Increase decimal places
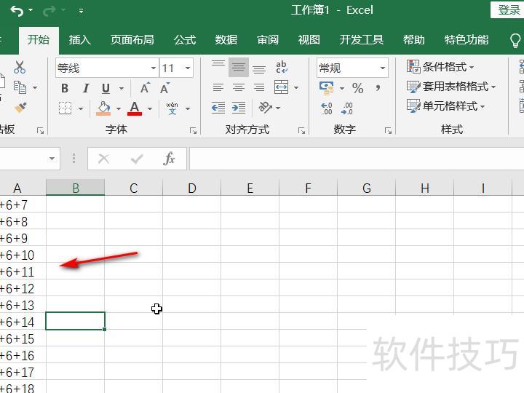The image size is (524, 393). 327,108
